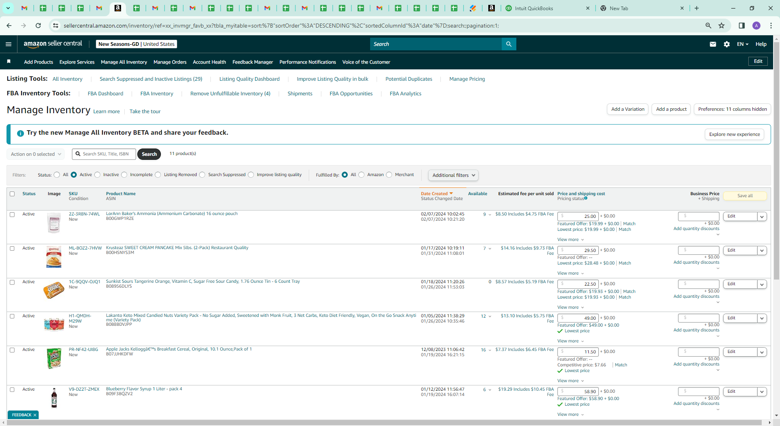Open Manage All Inventory menu
This screenshot has height=426, width=780.
124,62
